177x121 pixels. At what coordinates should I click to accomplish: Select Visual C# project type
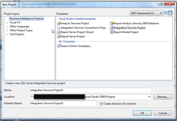(x=15, y=23)
